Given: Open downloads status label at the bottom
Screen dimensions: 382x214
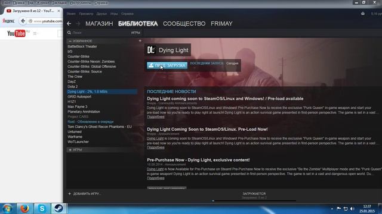Looking at the screenshot, I should pos(254,194).
